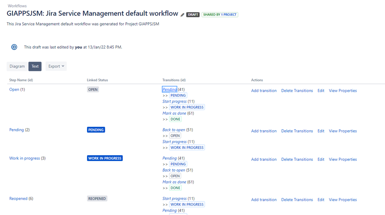
Task: Click Start progress (11) in Open row
Action: click(x=175, y=101)
